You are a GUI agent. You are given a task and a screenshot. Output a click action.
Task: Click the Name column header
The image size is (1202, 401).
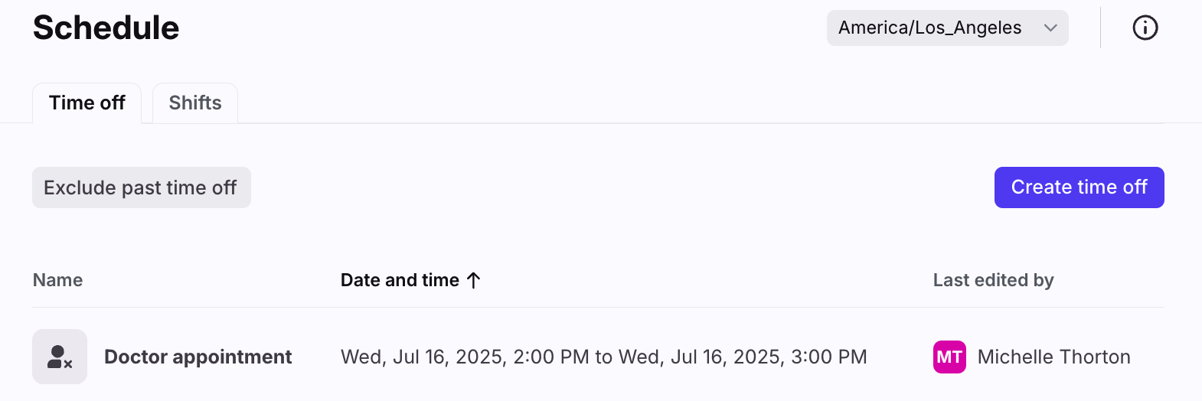(57, 280)
